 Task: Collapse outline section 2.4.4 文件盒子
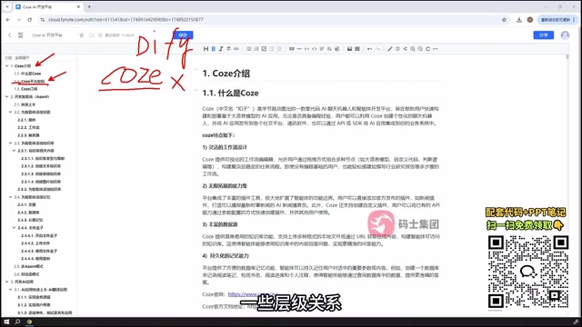tap(15, 228)
